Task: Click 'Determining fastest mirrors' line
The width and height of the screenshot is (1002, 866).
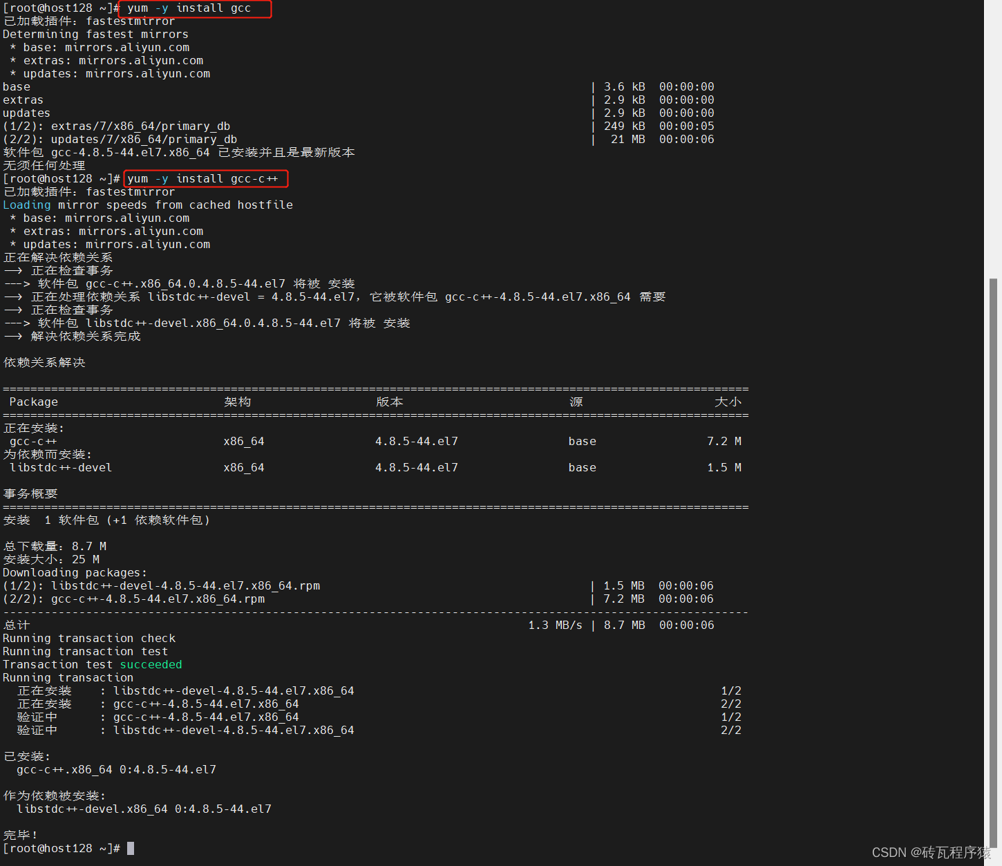Action: [x=95, y=35]
